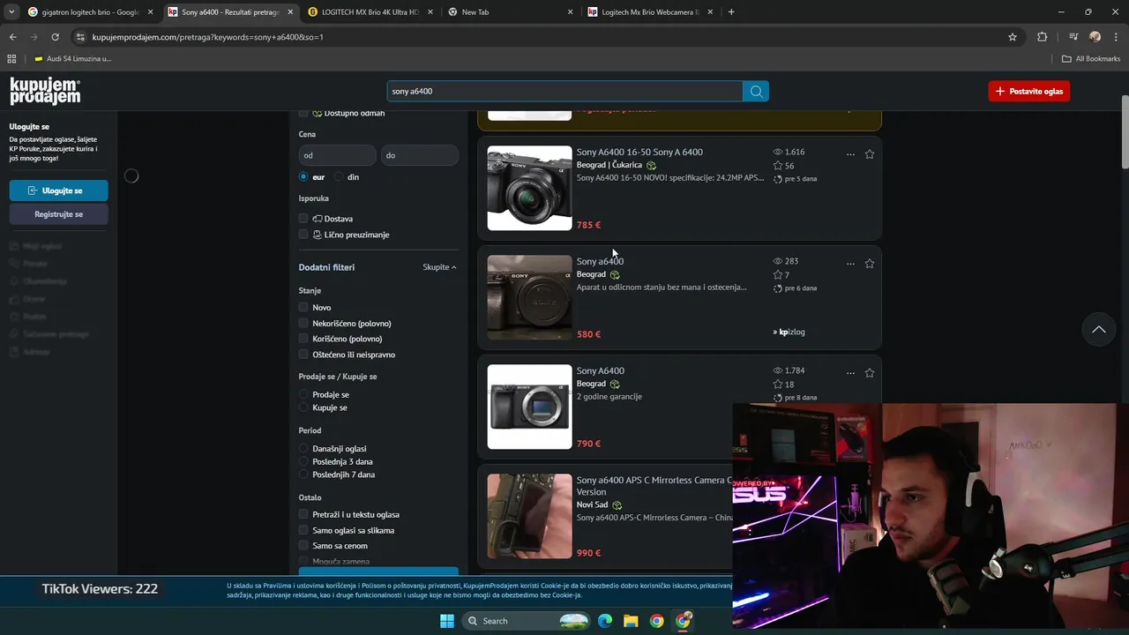This screenshot has width=1129, height=635.
Task: Check Samo oglasi sa slikama
Action: (303, 530)
